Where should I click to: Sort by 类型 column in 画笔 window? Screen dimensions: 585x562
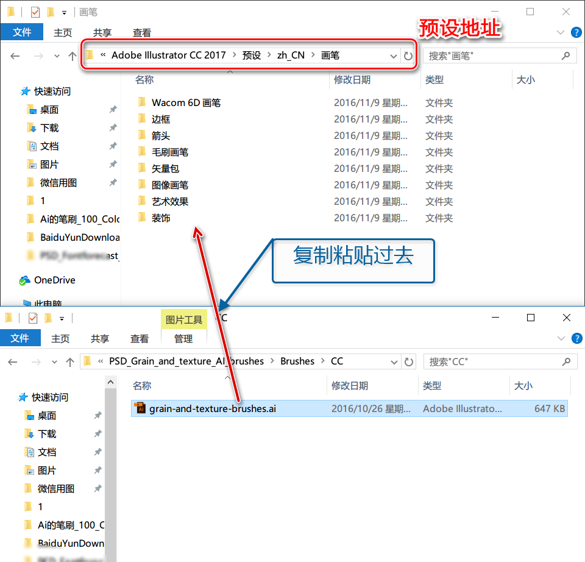click(x=434, y=79)
